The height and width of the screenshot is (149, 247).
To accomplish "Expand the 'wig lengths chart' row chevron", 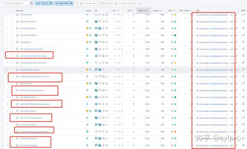I will point(7,35).
